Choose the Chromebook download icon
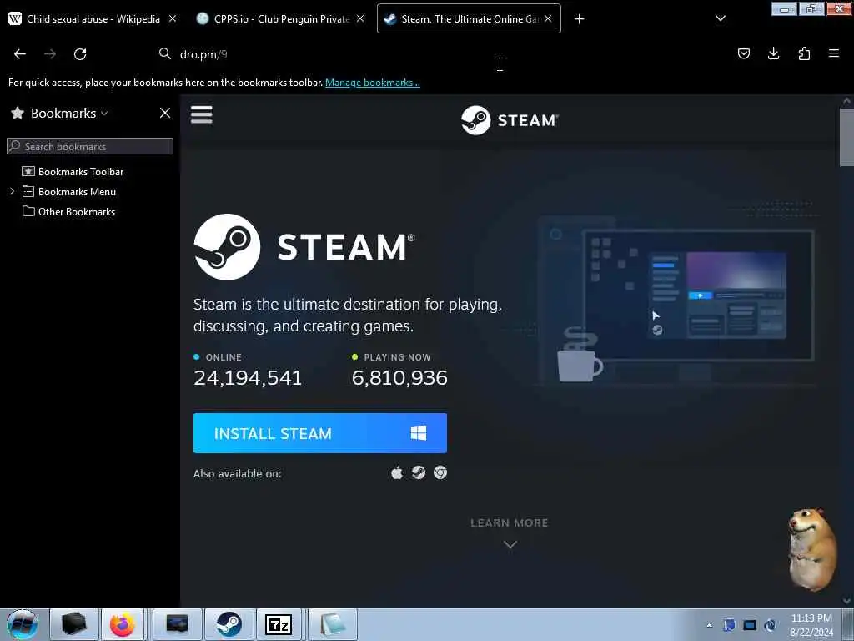 (440, 472)
